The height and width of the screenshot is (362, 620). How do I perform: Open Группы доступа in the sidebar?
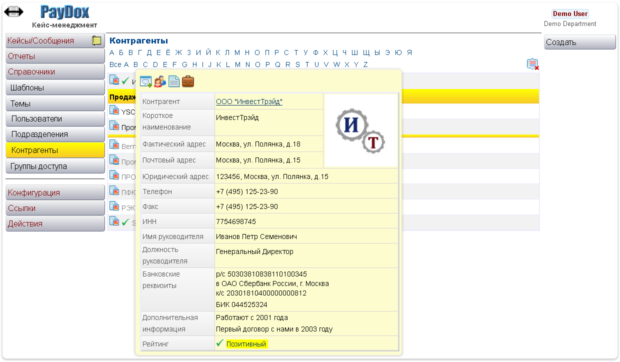click(x=55, y=166)
